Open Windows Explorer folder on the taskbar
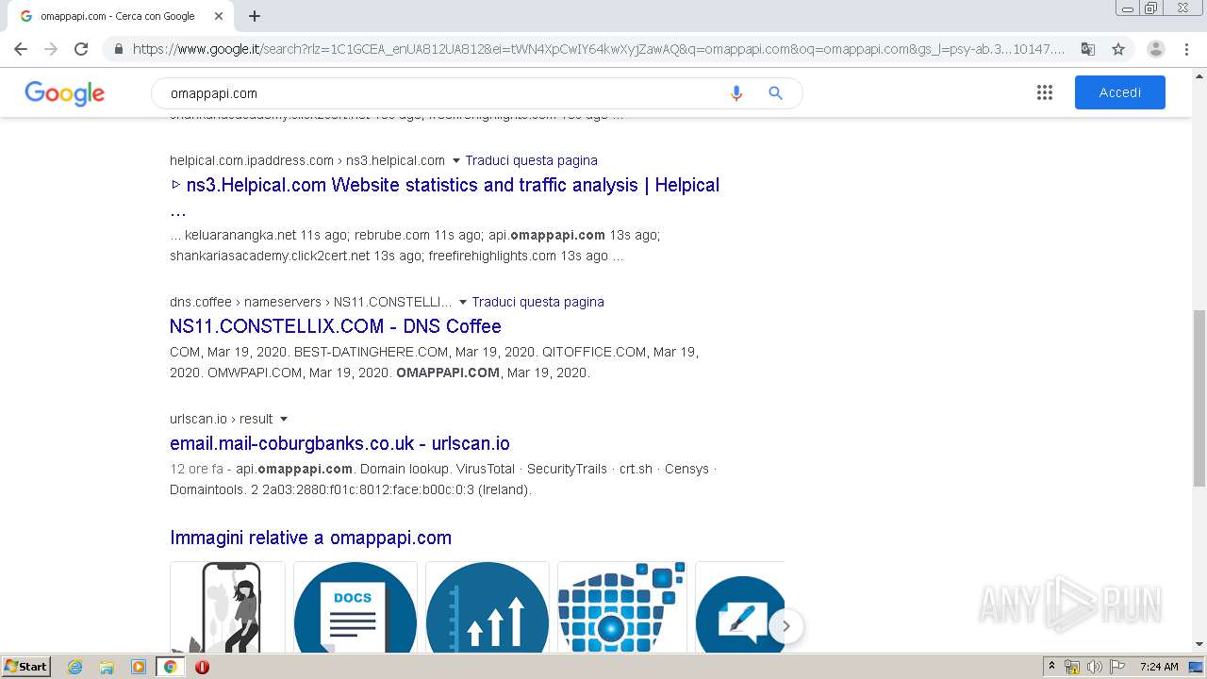This screenshot has height=679, width=1207. (x=107, y=667)
